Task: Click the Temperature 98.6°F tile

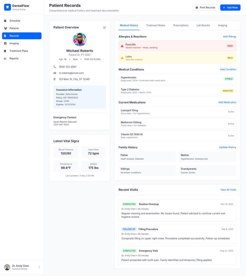Action: [66, 166]
